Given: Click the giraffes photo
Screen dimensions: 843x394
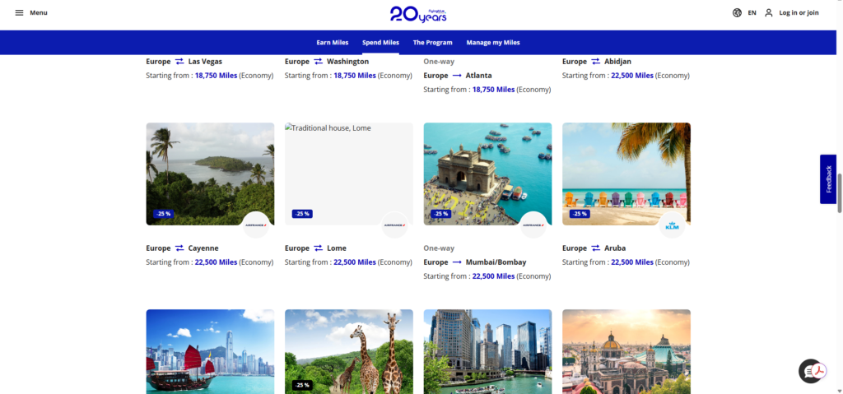Looking at the screenshot, I should point(349,351).
